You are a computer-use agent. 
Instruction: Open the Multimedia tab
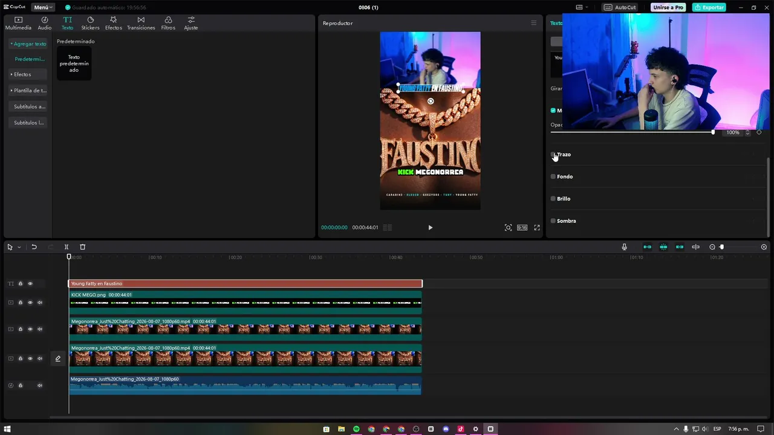[x=18, y=23]
